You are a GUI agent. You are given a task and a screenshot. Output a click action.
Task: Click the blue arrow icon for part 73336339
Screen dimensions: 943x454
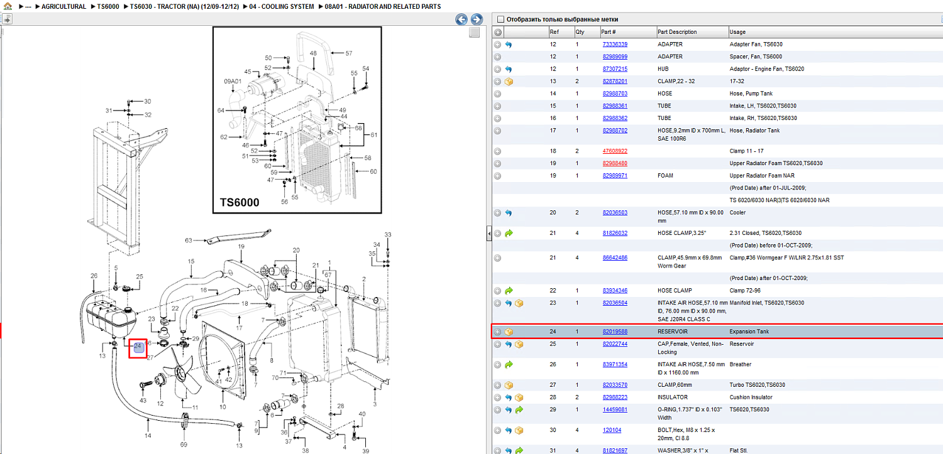click(509, 45)
